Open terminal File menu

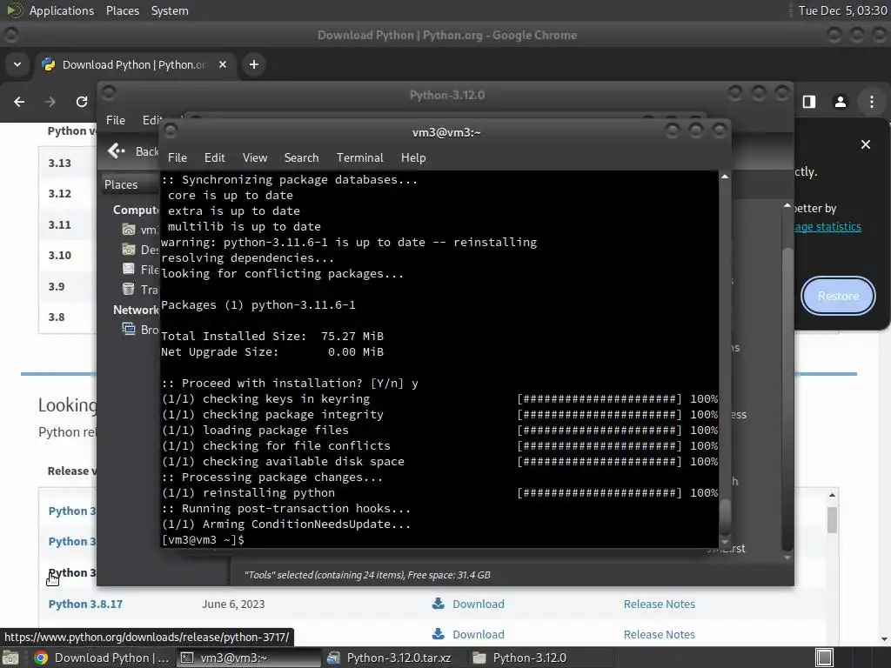(x=178, y=158)
